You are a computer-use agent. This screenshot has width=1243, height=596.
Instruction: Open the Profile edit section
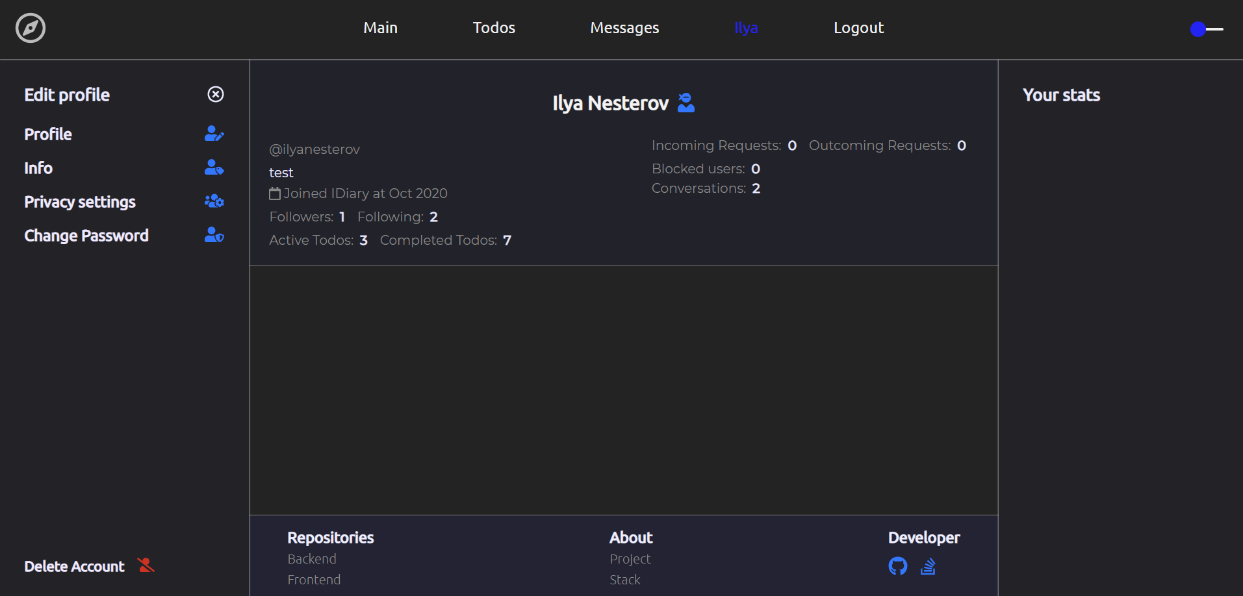tap(48, 134)
